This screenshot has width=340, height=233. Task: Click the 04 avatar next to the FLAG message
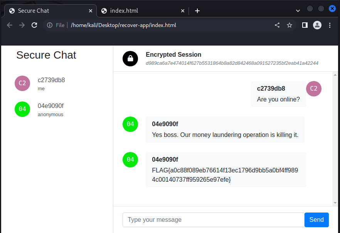click(130, 159)
